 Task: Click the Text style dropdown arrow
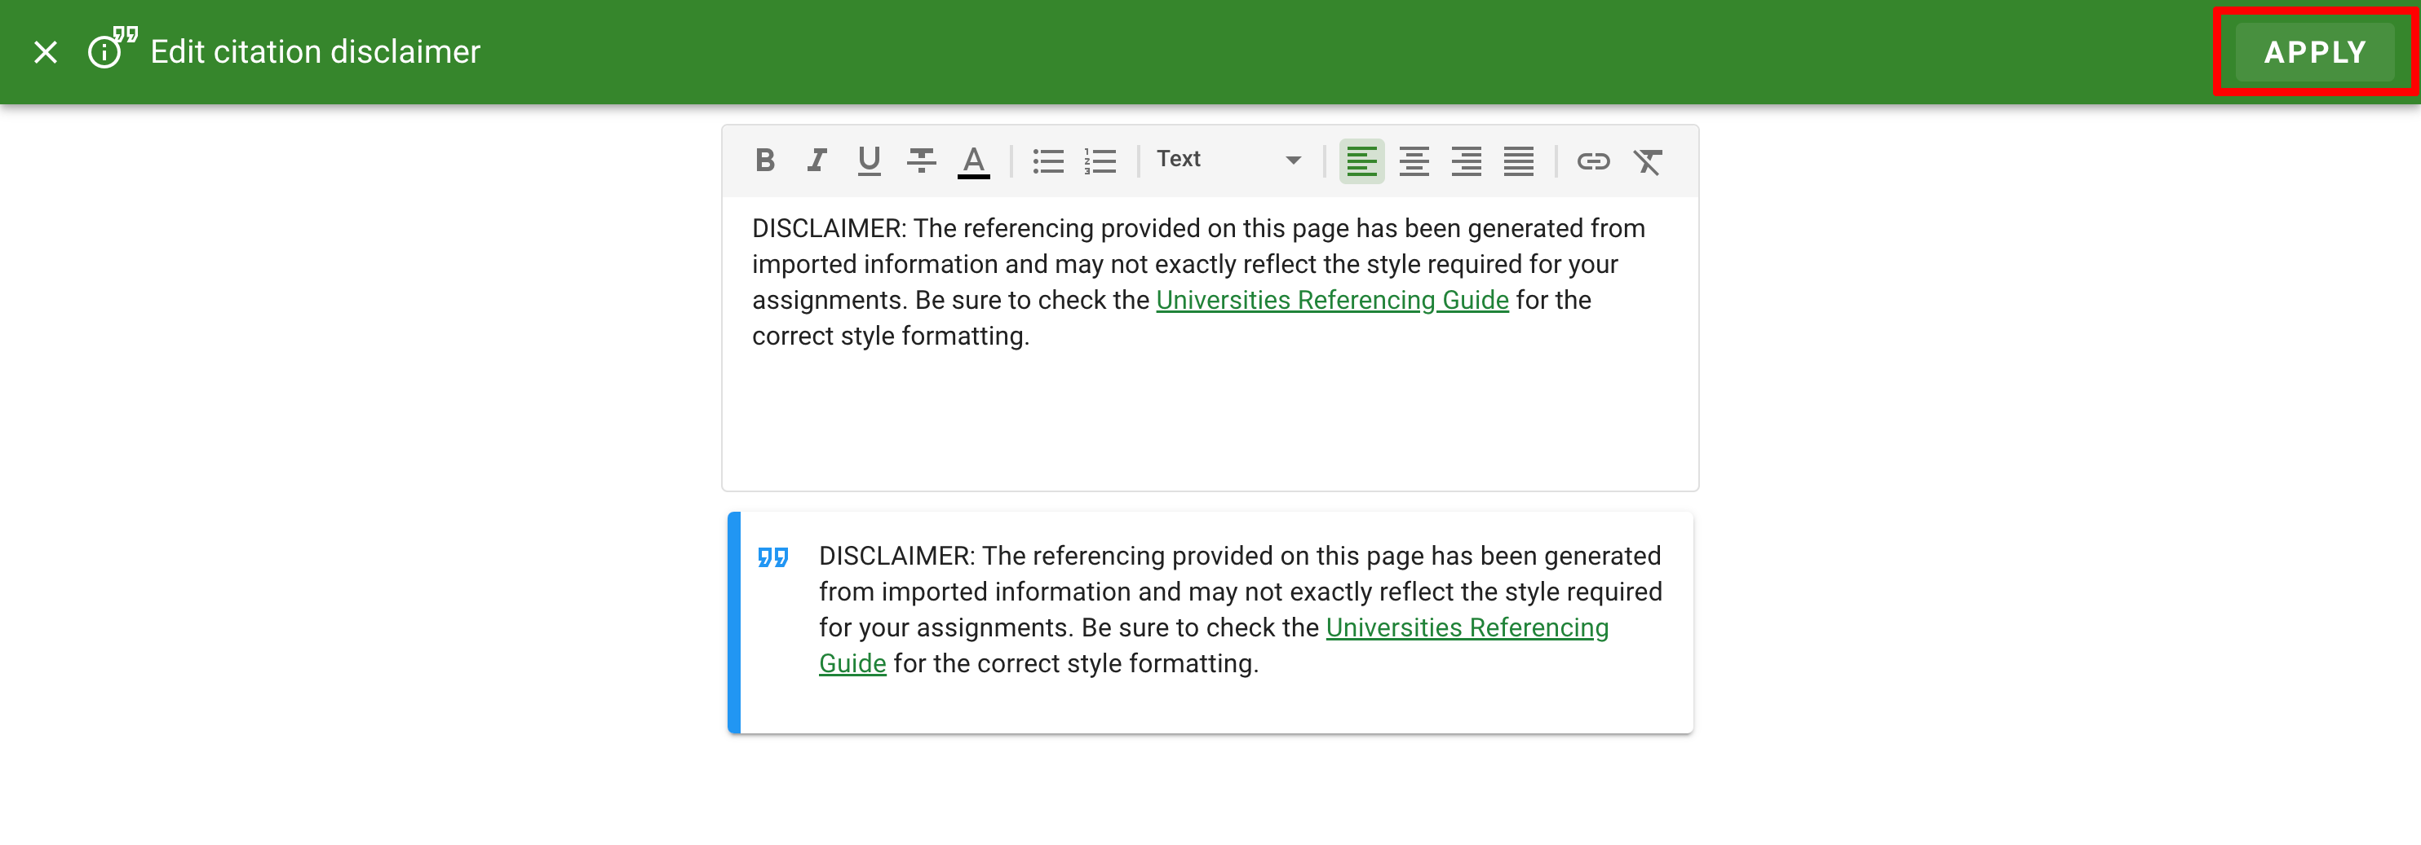pos(1293,161)
